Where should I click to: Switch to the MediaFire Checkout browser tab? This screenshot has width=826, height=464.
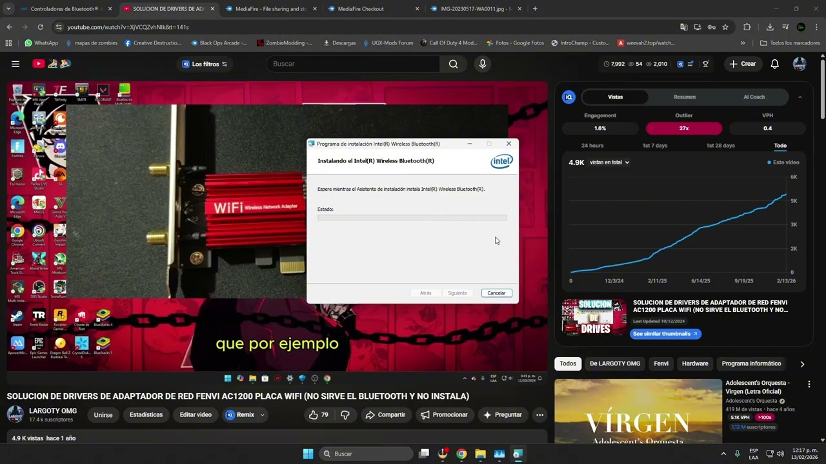click(373, 9)
